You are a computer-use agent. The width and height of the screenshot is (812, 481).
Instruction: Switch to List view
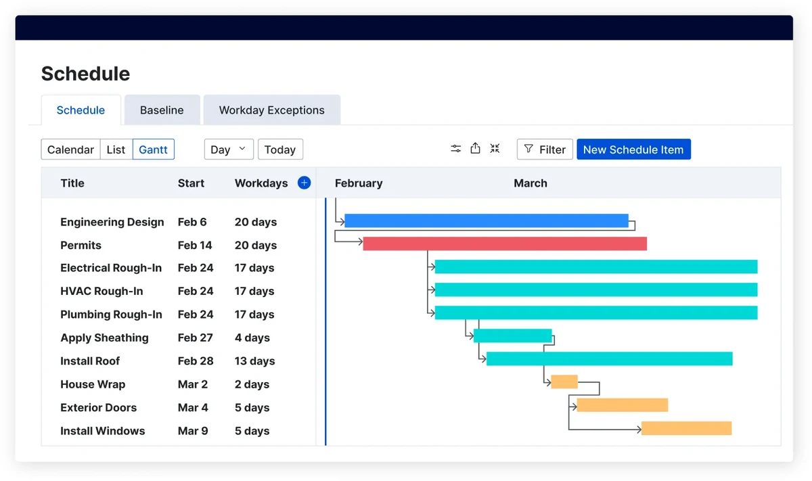point(115,149)
